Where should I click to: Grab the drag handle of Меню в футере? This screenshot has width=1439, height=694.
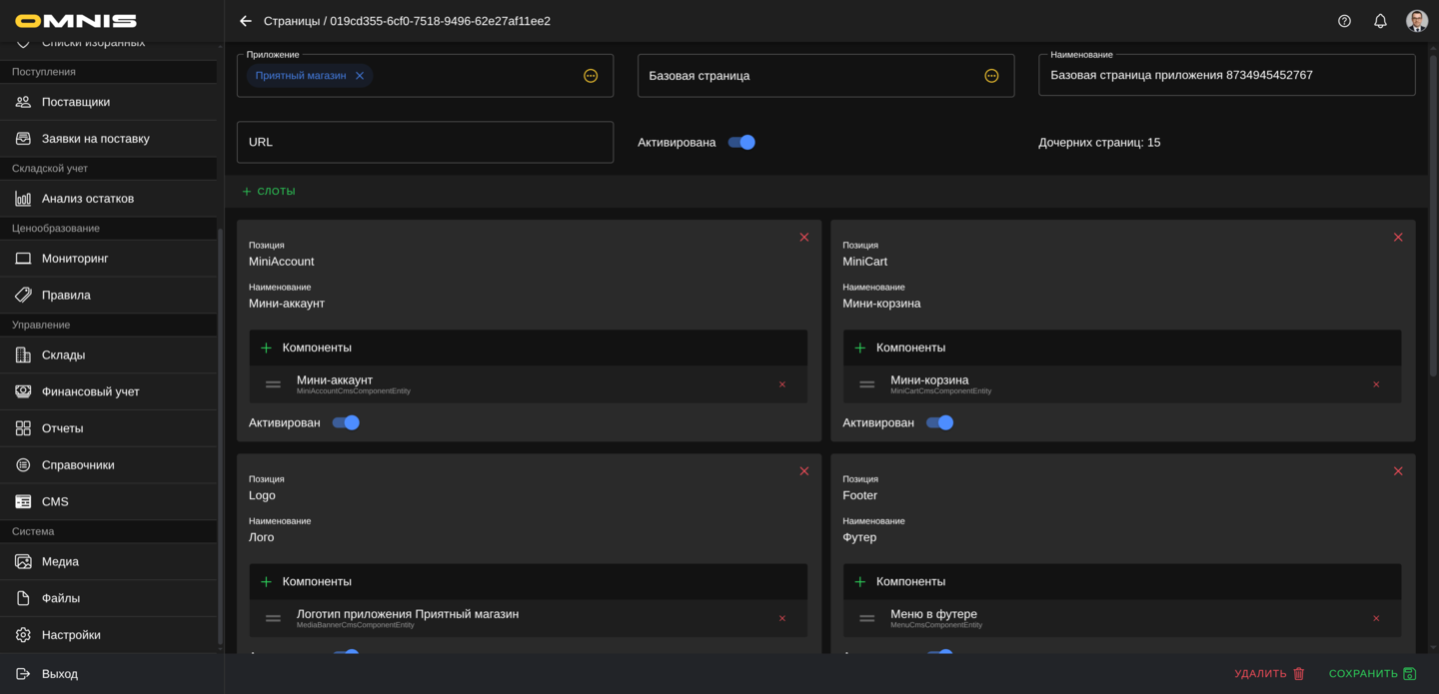click(x=866, y=619)
